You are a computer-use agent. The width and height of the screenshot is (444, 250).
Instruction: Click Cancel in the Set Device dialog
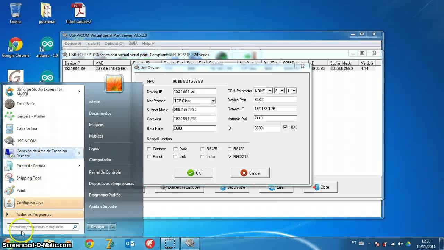click(250, 173)
